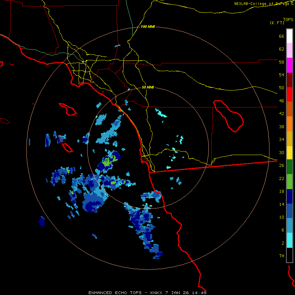
Task: Click the '54' legend value
Action: (x=282, y=75)
